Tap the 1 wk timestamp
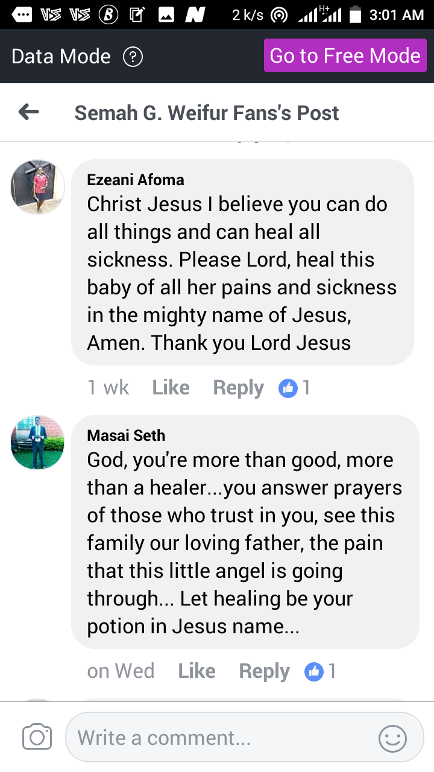 pyautogui.click(x=108, y=388)
